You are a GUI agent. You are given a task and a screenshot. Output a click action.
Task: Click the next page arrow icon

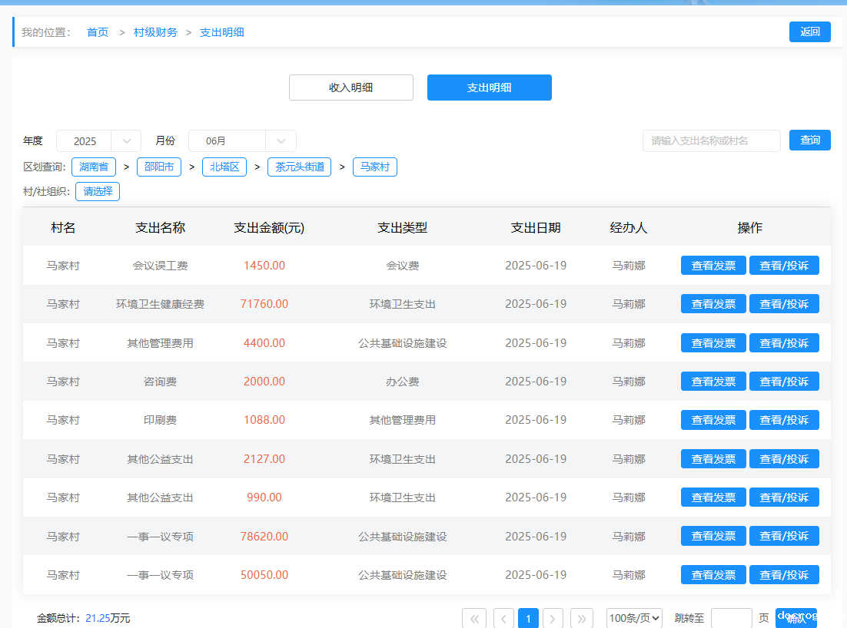(x=553, y=619)
